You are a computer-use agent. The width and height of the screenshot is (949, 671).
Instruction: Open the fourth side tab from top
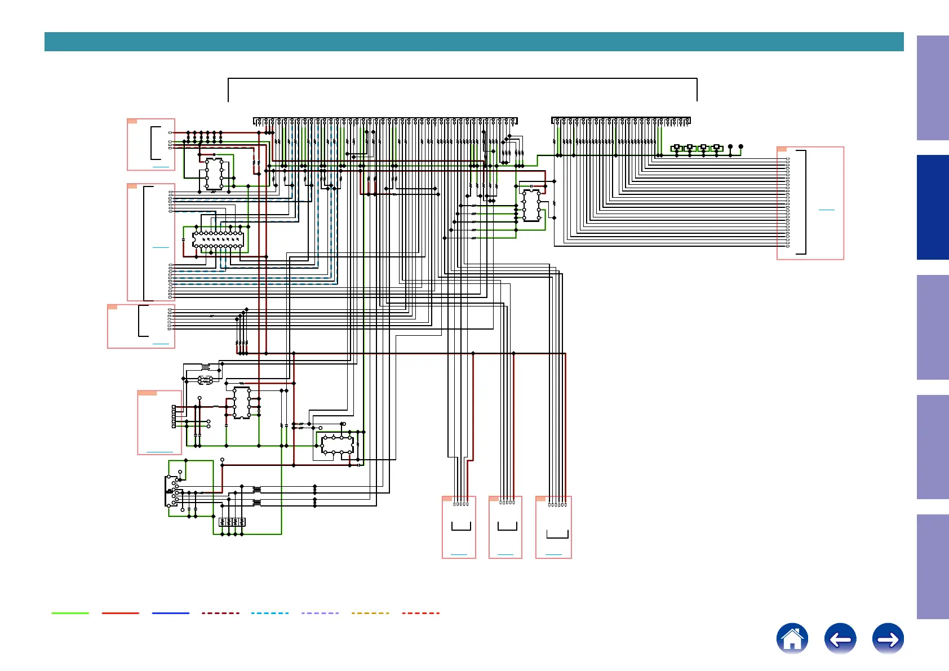[933, 447]
